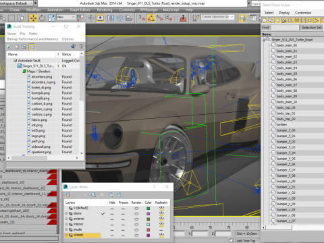
Task: Expand the interior layer
Action: (x=66, y=224)
